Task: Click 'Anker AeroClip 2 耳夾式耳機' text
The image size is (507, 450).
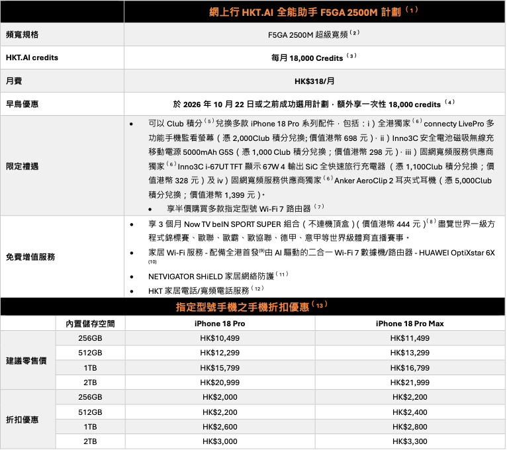Action: (385, 181)
